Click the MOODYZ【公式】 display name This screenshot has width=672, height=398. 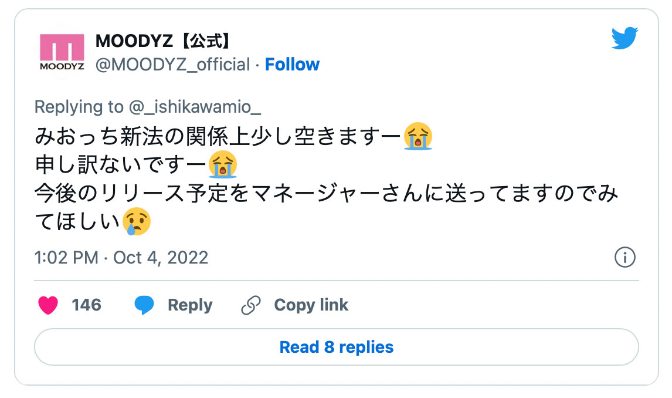point(162,41)
